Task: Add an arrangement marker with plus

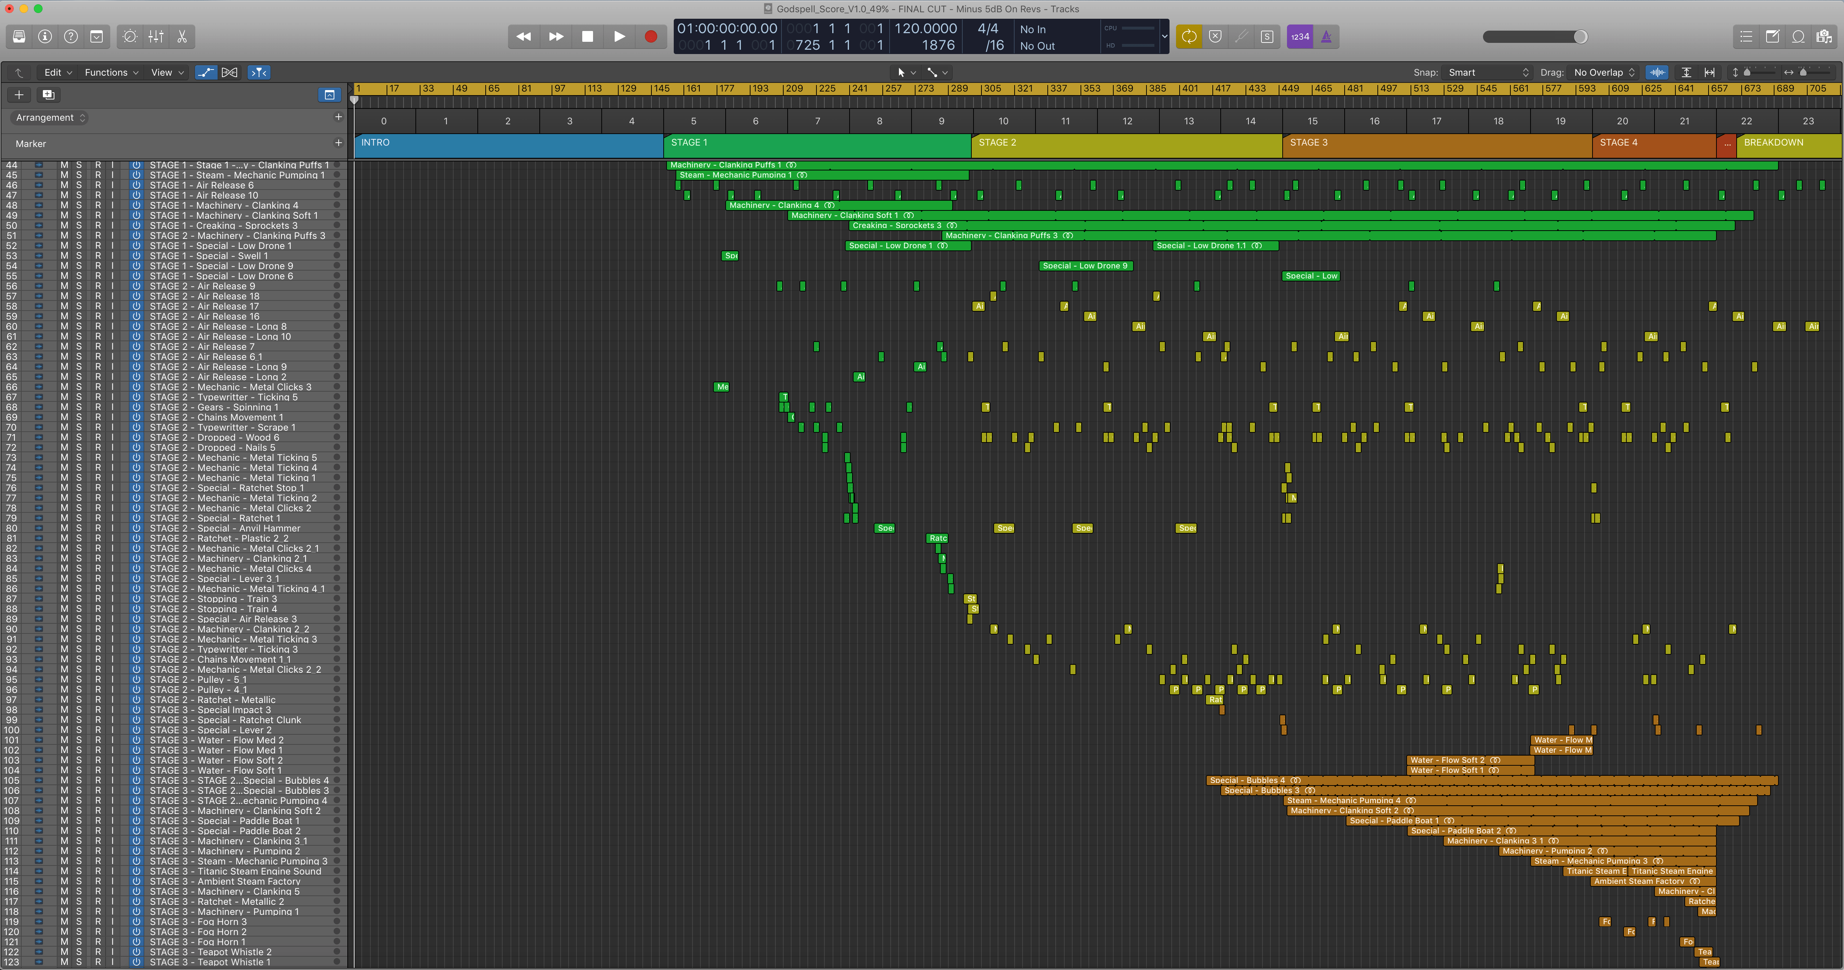Action: tap(338, 117)
